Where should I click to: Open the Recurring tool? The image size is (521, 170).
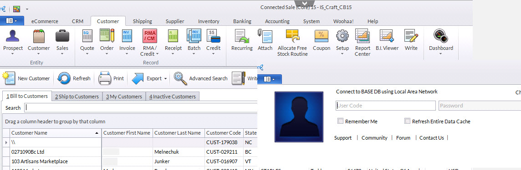coord(242,36)
